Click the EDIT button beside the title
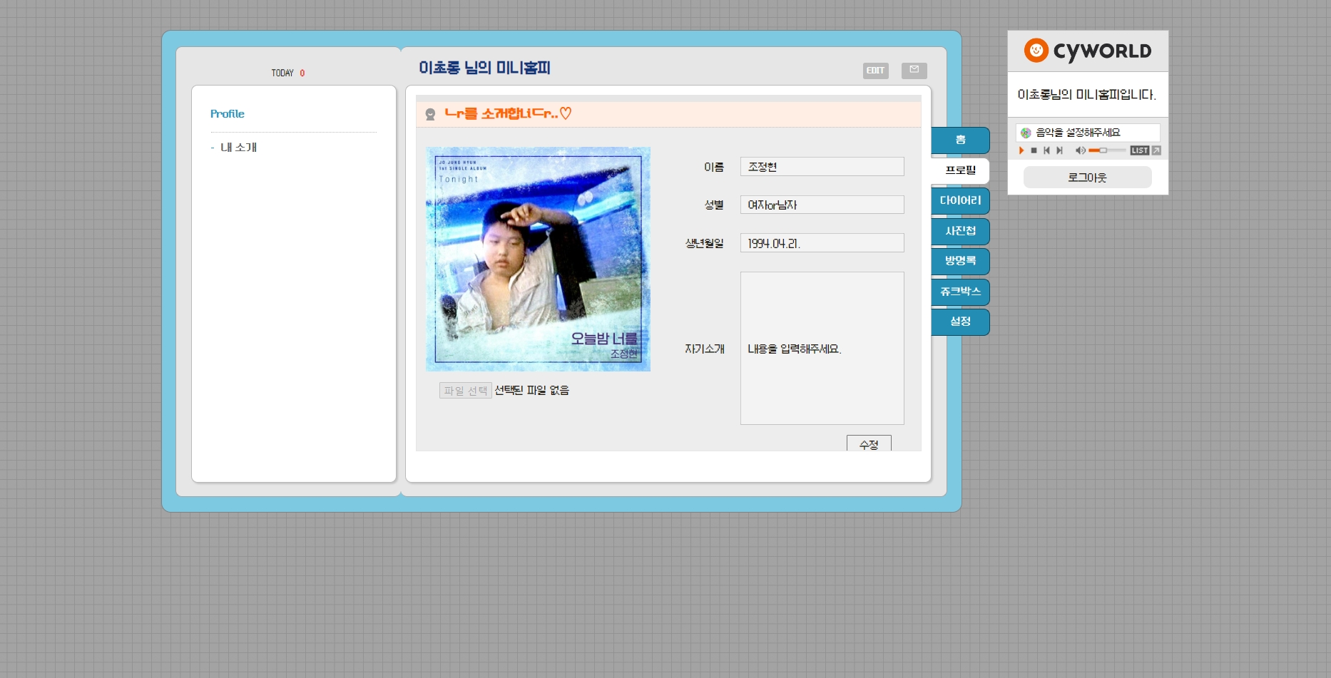This screenshot has width=1331, height=678. pyautogui.click(x=875, y=71)
